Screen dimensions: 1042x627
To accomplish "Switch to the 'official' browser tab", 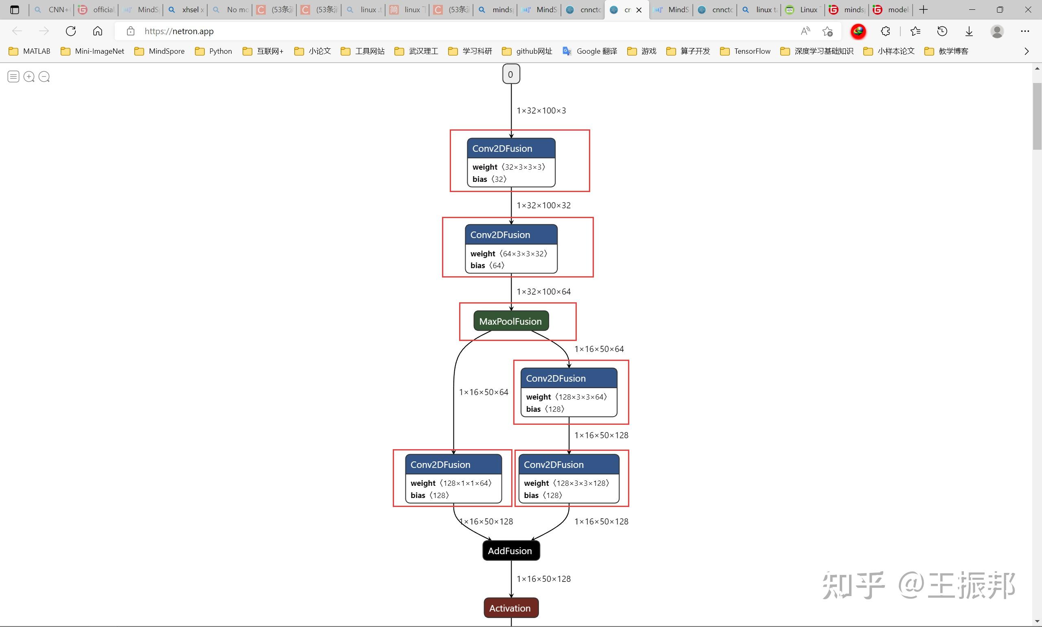I will [96, 9].
